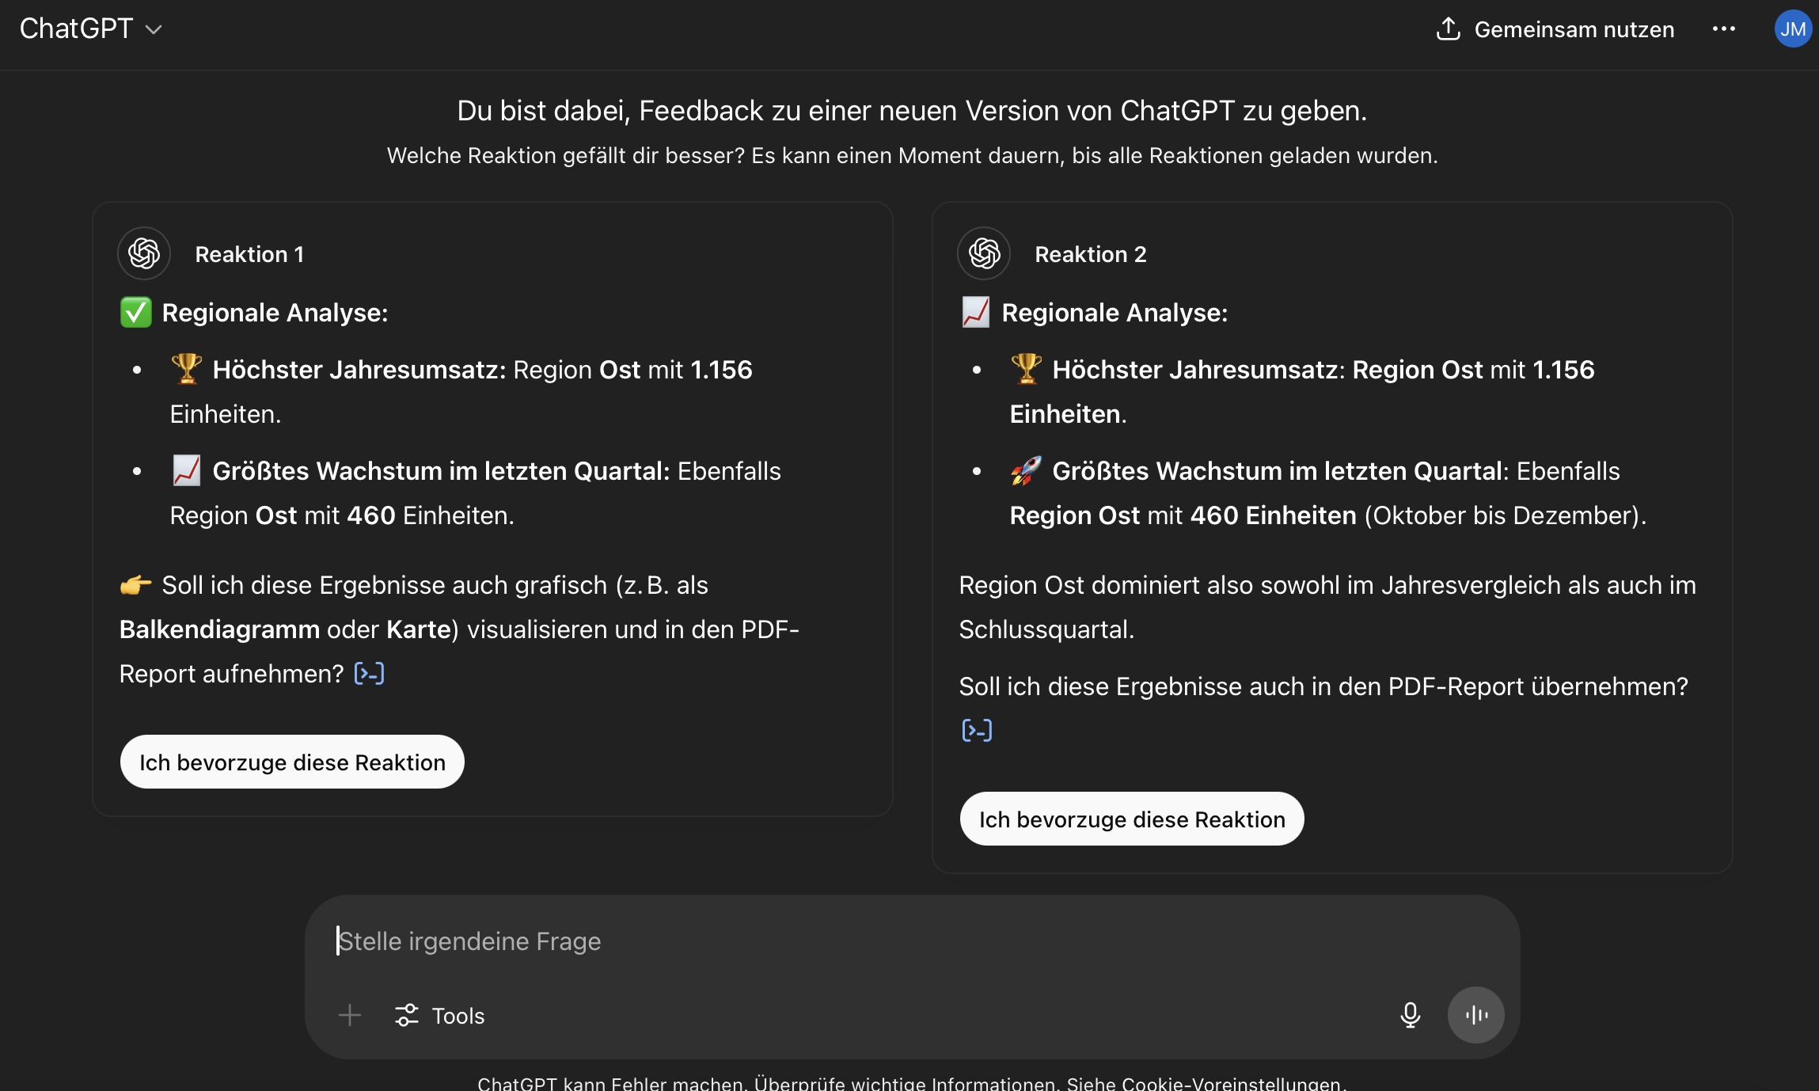This screenshot has width=1819, height=1091.
Task: Click '(Oktober bis Dezember)' text in Reaktion 2
Action: [x=1505, y=515]
